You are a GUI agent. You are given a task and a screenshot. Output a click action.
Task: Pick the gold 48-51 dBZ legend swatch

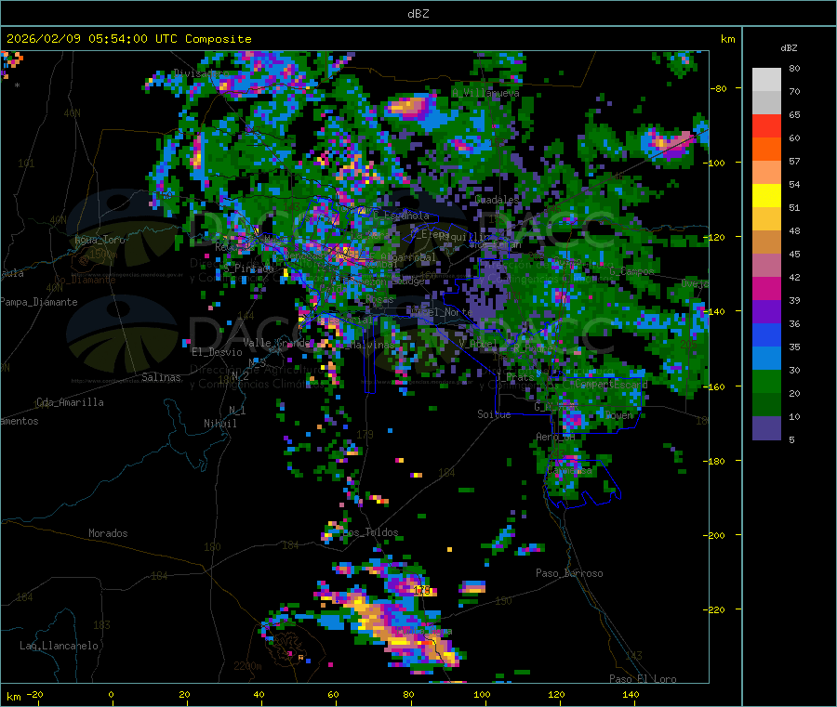pos(766,219)
